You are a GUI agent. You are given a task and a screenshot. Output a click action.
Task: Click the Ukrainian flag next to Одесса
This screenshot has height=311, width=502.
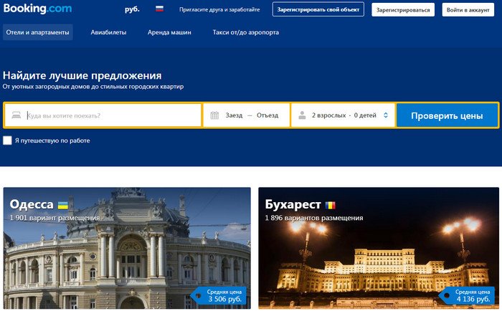[x=63, y=205]
